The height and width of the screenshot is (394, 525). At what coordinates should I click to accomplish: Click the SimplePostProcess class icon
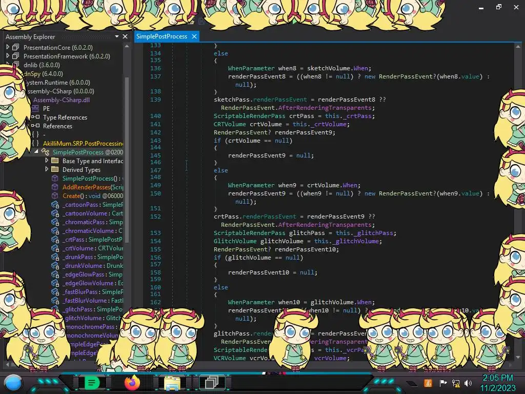[x=45, y=152]
